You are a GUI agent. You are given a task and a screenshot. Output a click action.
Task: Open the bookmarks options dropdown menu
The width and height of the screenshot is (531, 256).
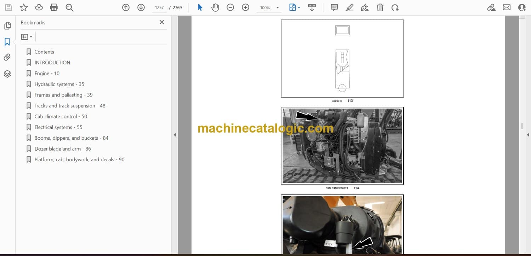(x=27, y=37)
